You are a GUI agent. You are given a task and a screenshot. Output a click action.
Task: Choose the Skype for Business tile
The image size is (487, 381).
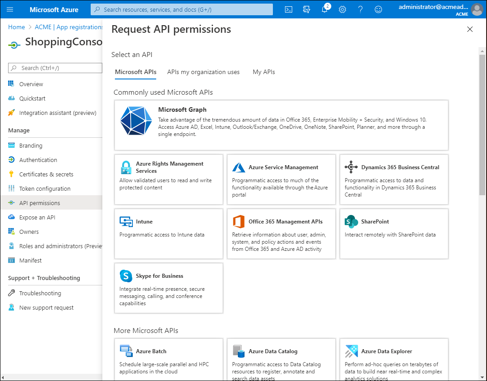click(x=168, y=288)
